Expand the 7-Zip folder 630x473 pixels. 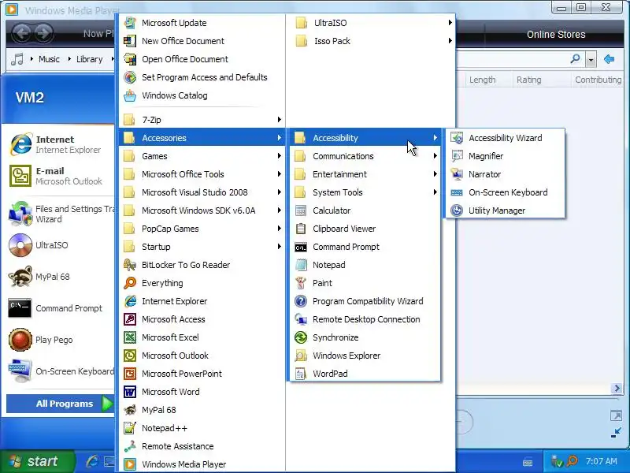pos(202,120)
